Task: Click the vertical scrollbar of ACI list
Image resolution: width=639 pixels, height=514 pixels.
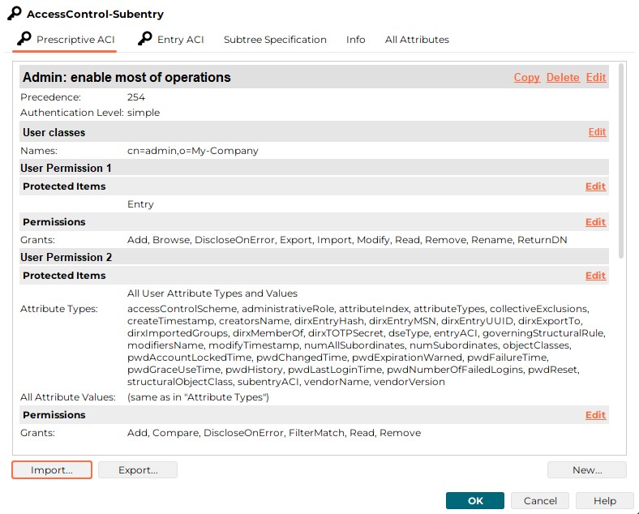Action: coord(620,161)
